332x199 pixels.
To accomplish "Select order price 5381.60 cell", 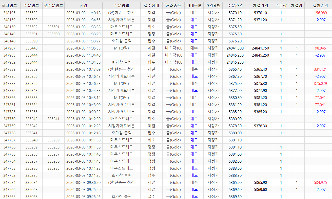I will (235, 154).
